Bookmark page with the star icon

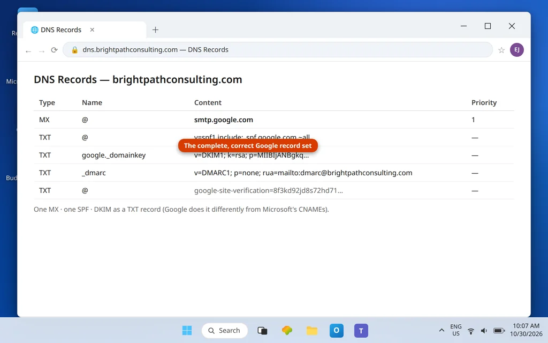click(x=501, y=50)
